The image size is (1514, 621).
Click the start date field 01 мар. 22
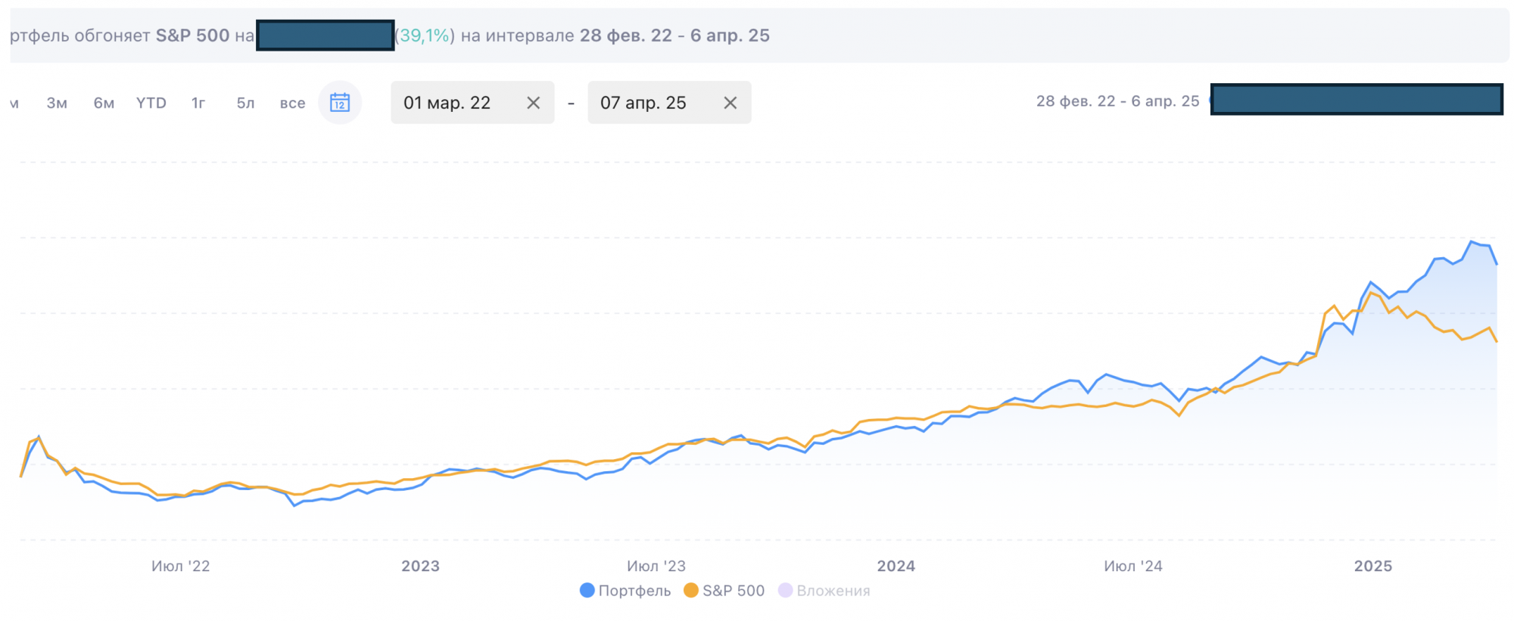click(447, 103)
